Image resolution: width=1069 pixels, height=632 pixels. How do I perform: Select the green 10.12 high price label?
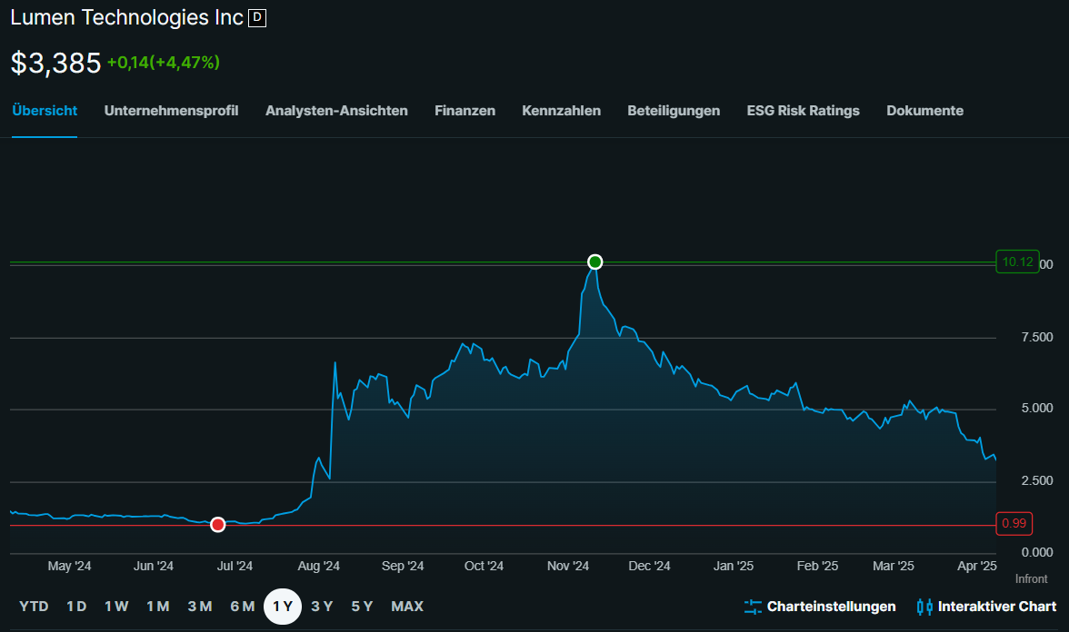pos(1016,262)
